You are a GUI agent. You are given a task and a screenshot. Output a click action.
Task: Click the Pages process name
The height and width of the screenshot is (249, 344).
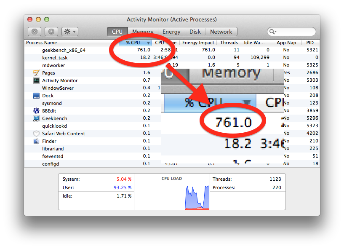pos(48,73)
